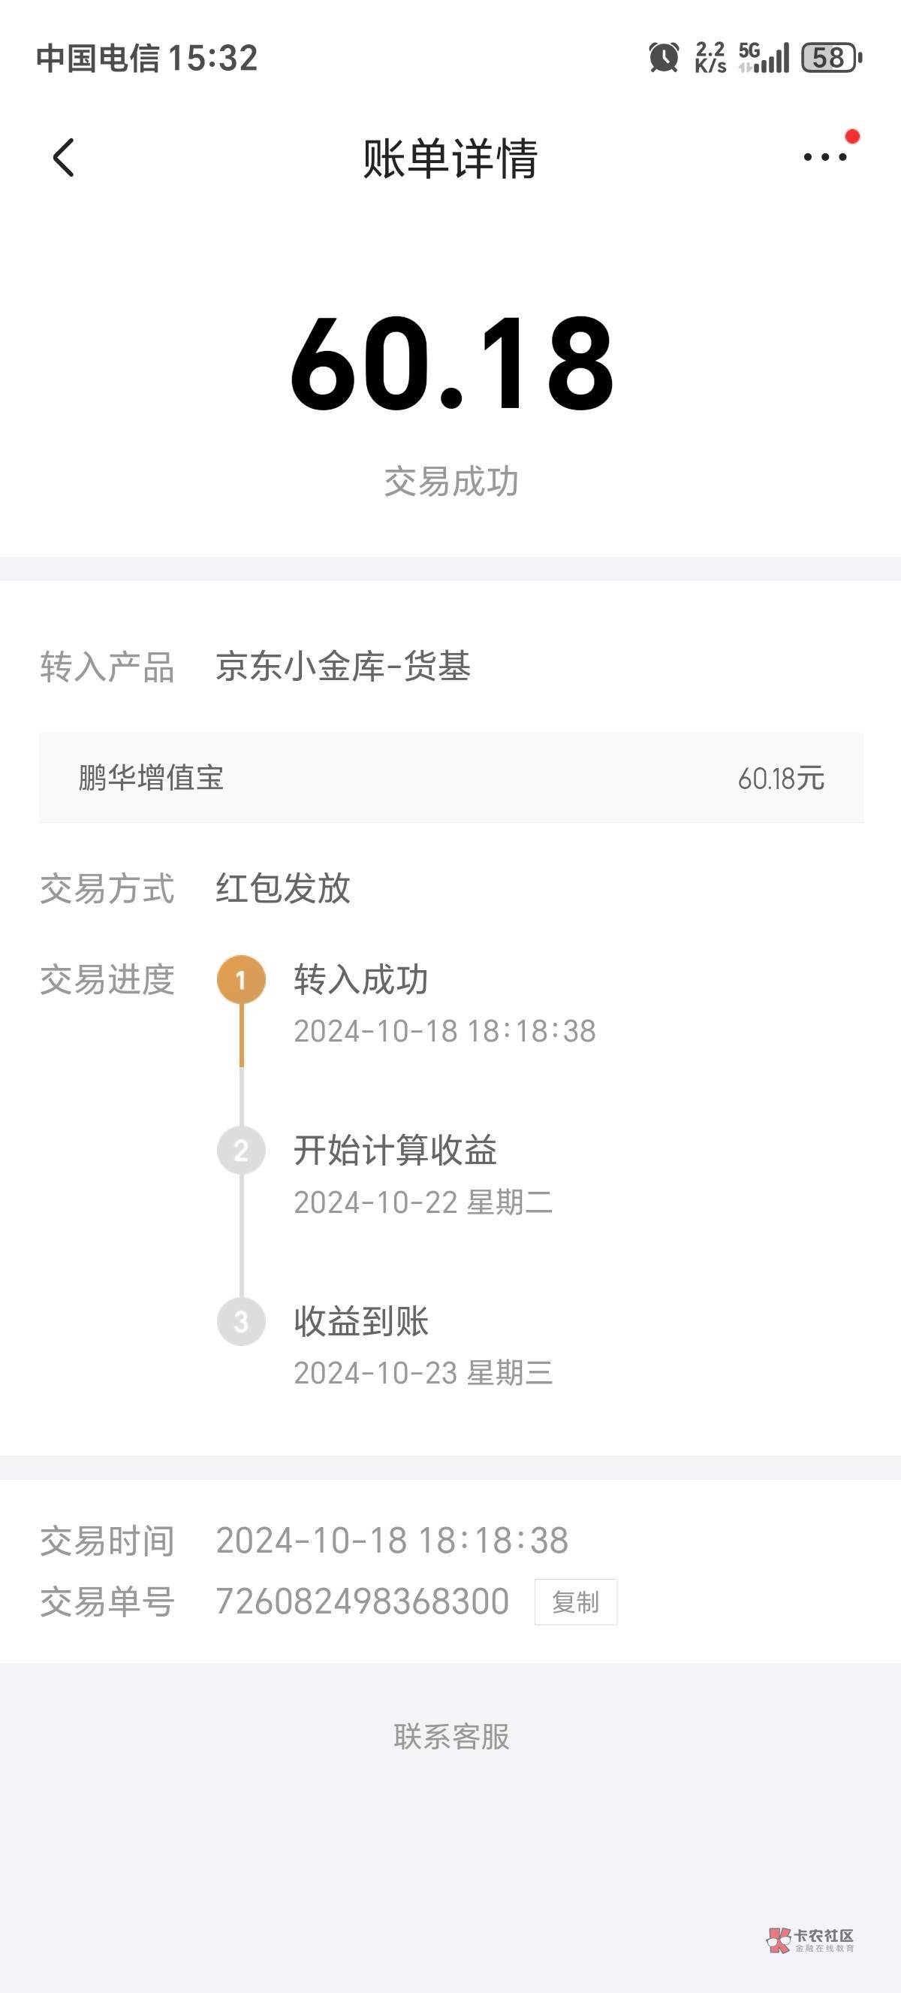901x1993 pixels.
Task: Tap the 转入成功 progress step
Action: point(361,979)
